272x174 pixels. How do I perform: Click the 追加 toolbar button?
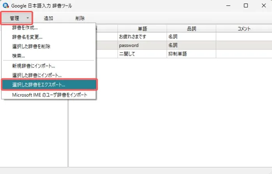coord(48,18)
